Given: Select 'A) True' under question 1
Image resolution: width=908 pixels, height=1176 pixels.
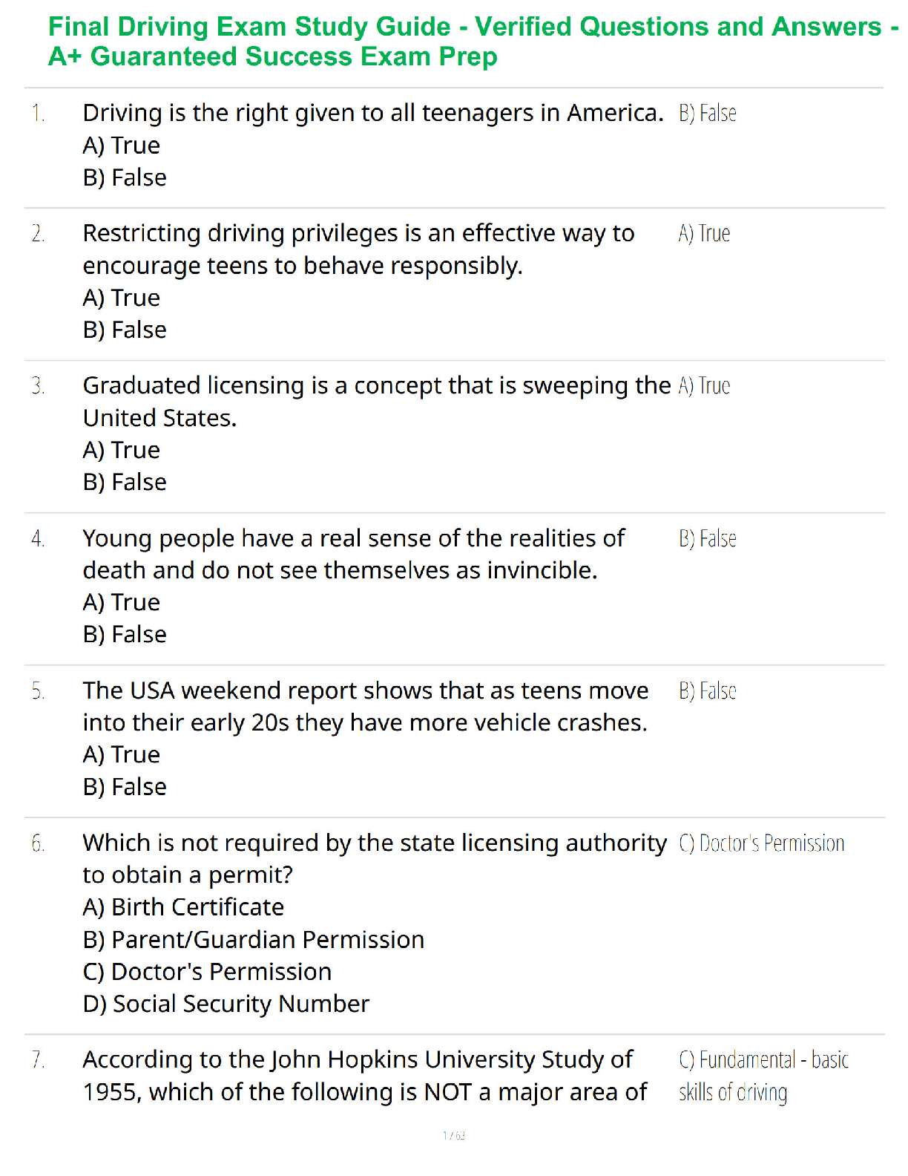Looking at the screenshot, I should [122, 146].
